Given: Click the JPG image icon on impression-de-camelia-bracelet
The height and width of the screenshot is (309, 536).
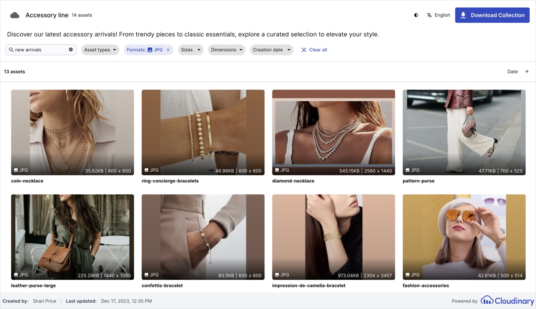Looking at the screenshot, I should (277, 275).
